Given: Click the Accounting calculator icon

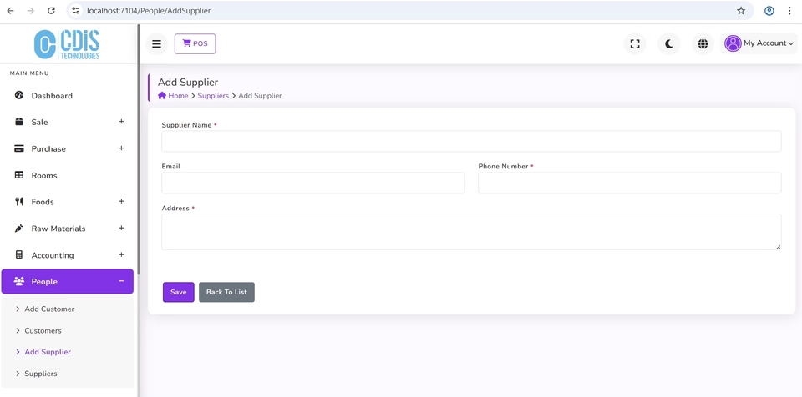Looking at the screenshot, I should [x=19, y=255].
